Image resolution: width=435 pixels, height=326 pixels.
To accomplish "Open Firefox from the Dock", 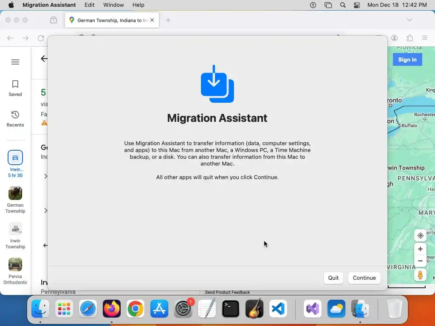I will 112,309.
